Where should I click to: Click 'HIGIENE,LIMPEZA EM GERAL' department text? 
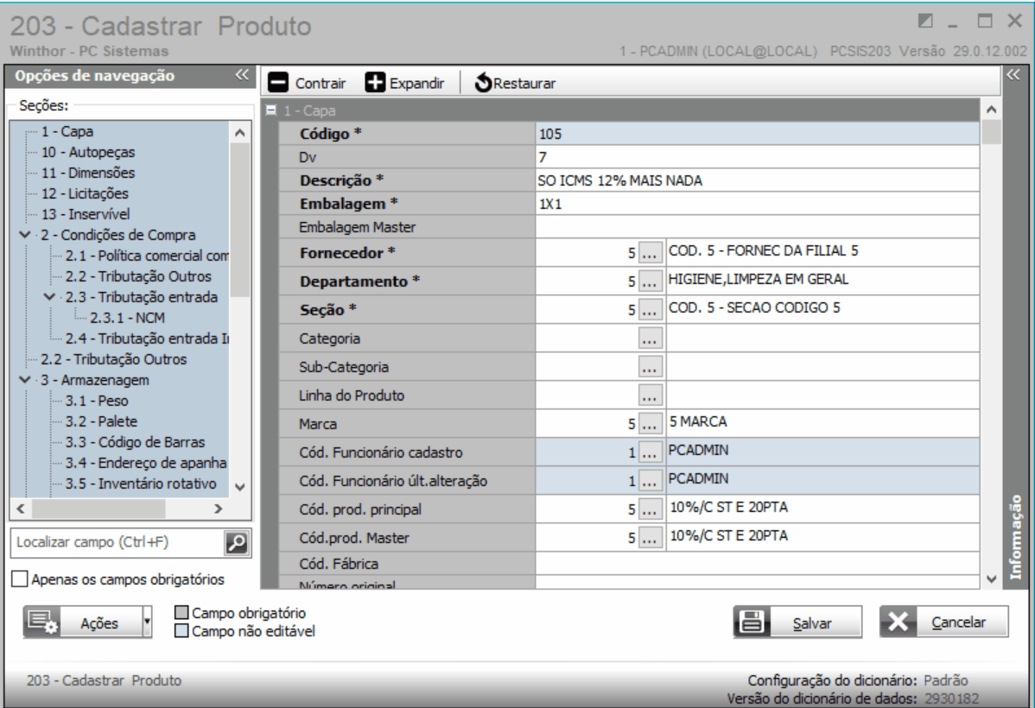(x=758, y=279)
